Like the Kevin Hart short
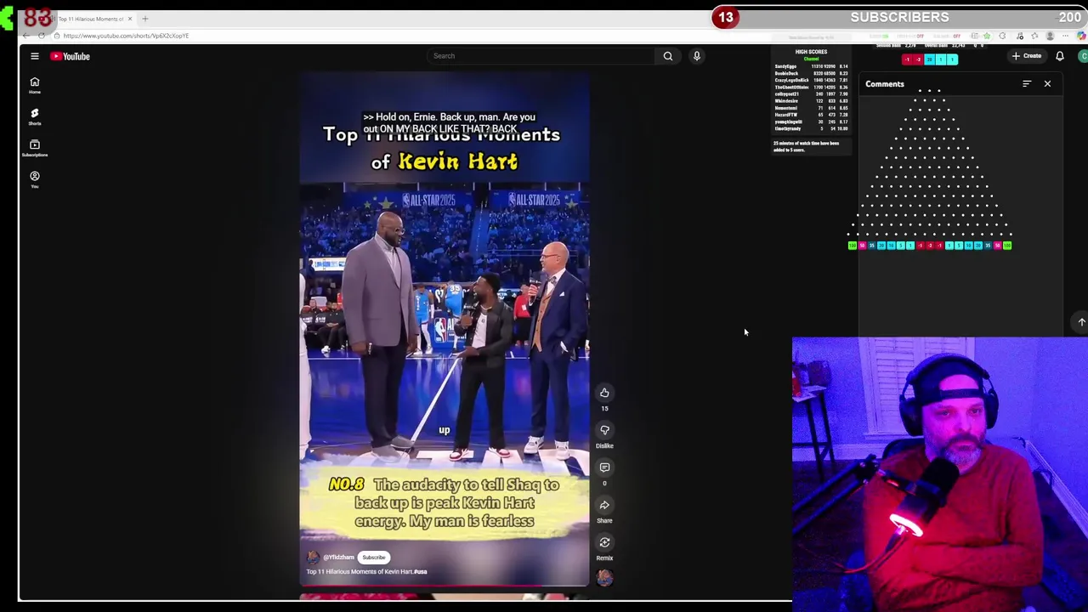1088x612 pixels. click(x=604, y=393)
